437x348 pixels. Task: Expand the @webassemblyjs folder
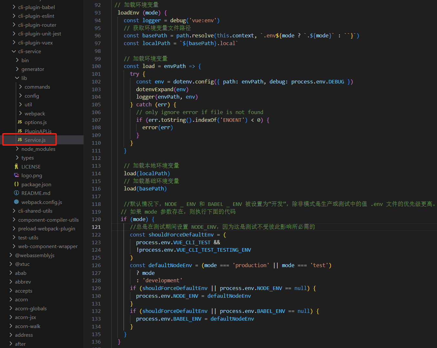pos(11,255)
